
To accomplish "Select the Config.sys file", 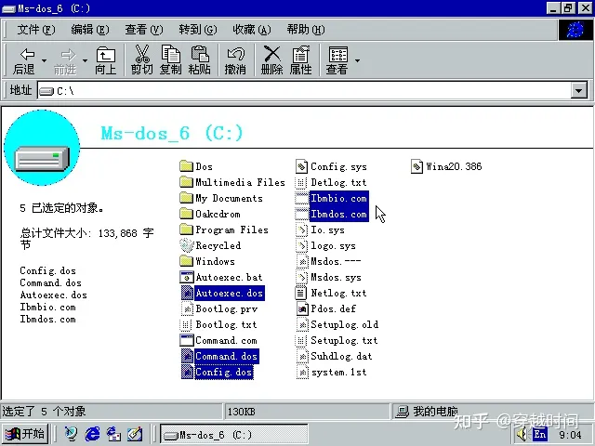I will click(x=331, y=166).
